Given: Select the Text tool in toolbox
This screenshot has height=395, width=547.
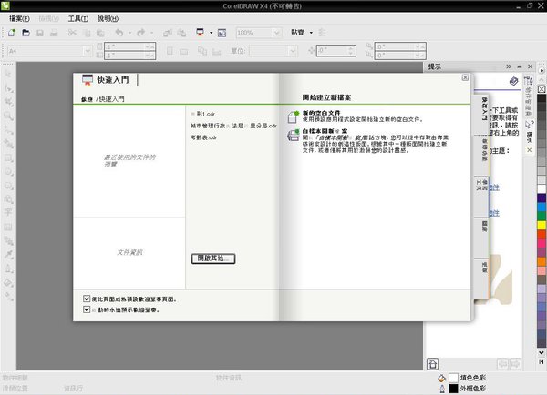Looking at the screenshot, I should pos(8,212).
